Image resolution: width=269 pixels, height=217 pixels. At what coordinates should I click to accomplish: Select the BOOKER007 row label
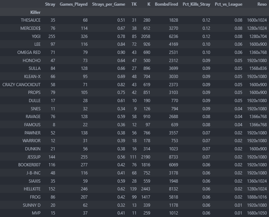29,165
